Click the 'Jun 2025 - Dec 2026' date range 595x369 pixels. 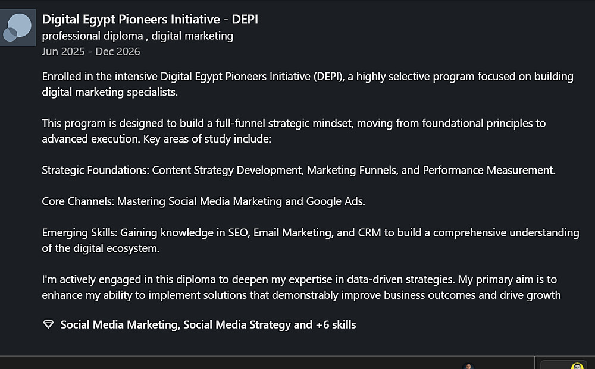click(x=91, y=51)
